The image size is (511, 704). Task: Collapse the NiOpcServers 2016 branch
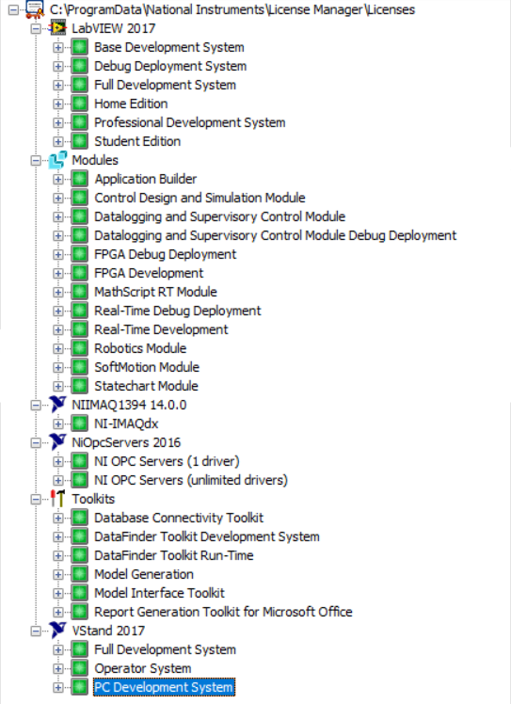(x=36, y=442)
